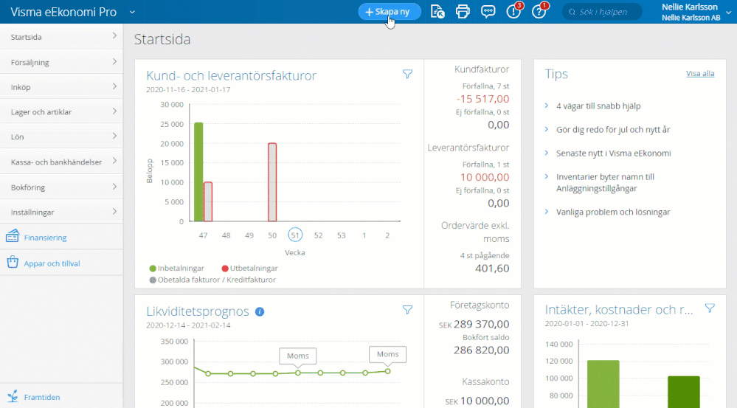
Task: Open the help question mark icon
Action: pyautogui.click(x=539, y=12)
